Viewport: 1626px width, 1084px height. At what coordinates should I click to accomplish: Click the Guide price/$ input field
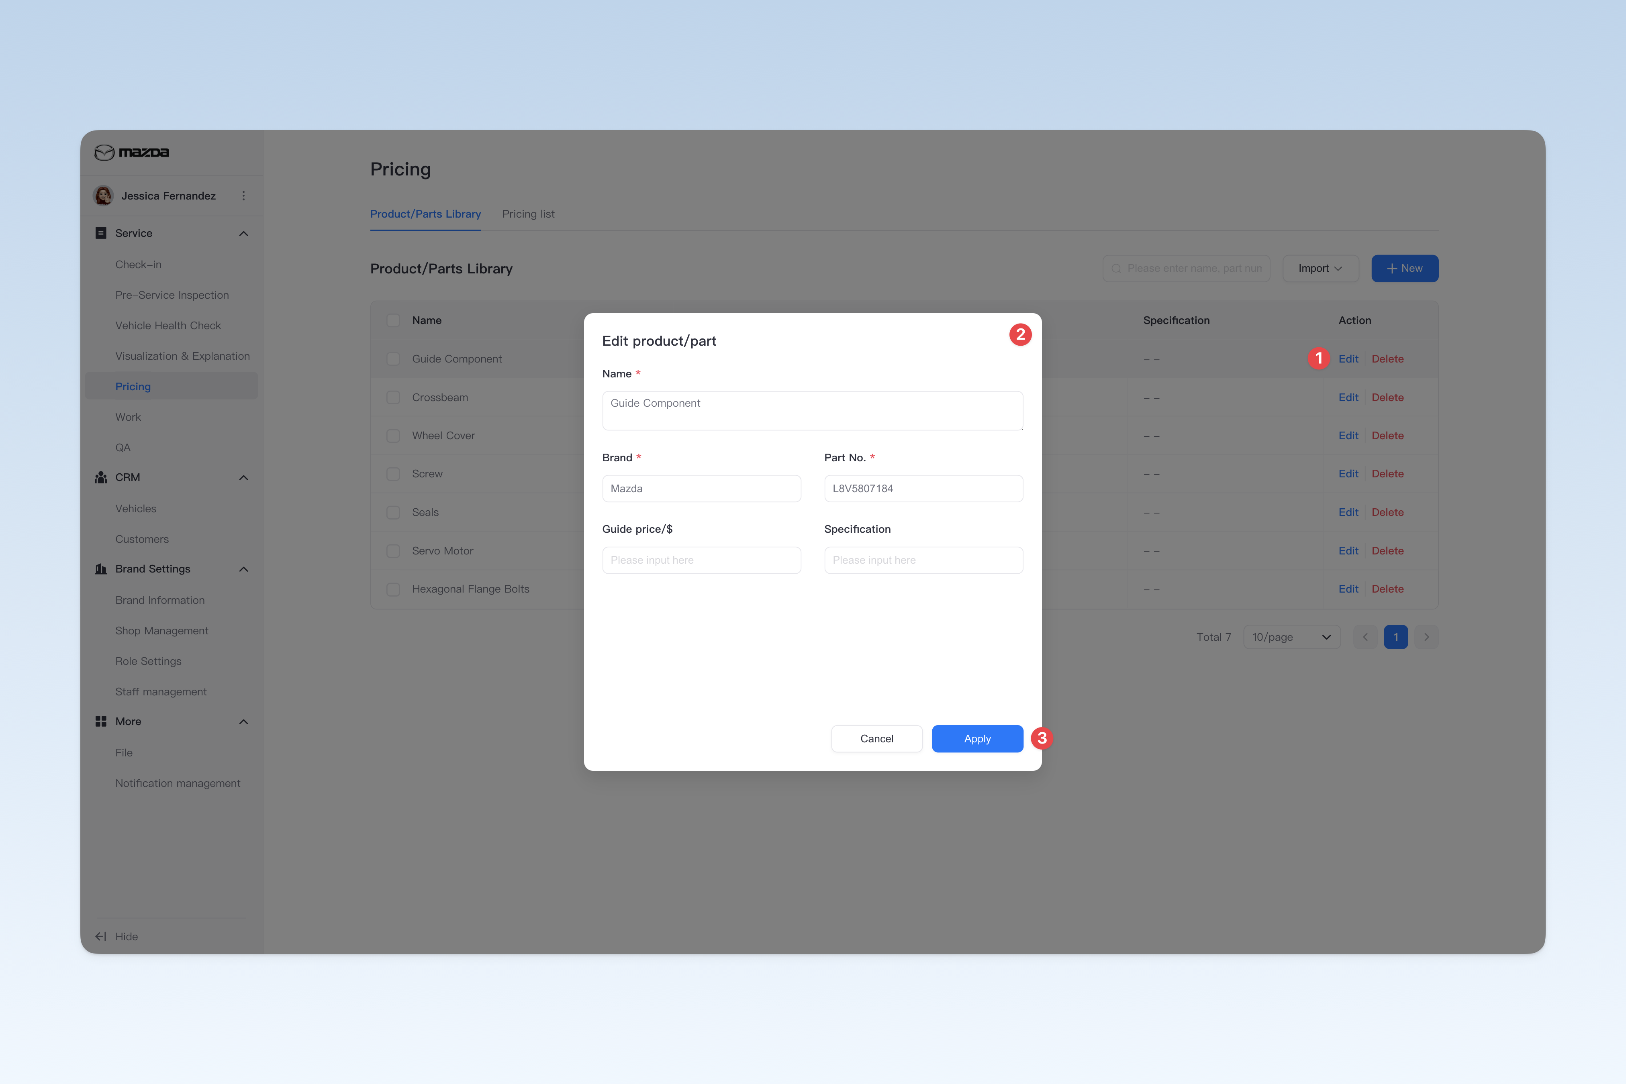(701, 560)
